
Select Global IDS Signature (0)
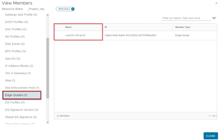point(21,117)
